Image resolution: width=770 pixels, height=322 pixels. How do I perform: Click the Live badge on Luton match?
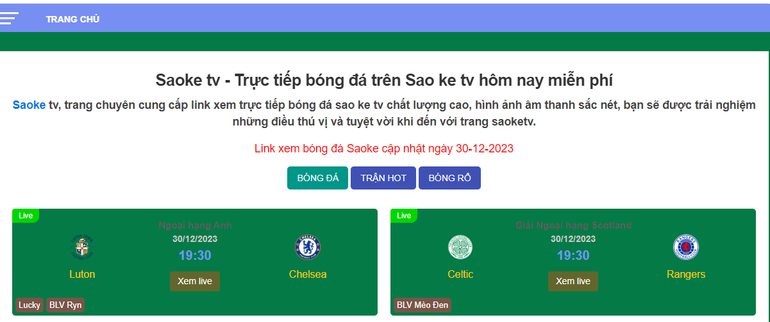pos(26,216)
